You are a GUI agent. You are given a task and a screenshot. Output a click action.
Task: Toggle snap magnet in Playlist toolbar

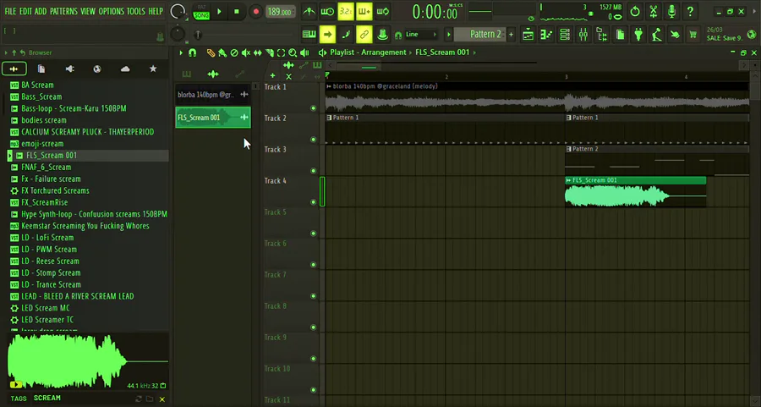192,53
